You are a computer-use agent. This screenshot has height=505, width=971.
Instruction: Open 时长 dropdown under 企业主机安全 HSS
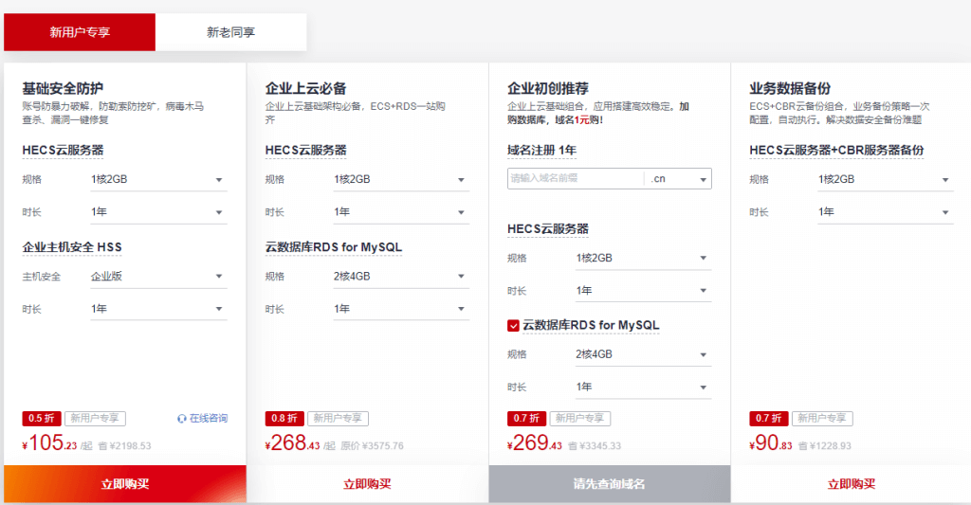tap(158, 309)
